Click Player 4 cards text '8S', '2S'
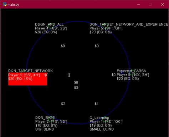This screenshot has width=169, height=137. 58,28
